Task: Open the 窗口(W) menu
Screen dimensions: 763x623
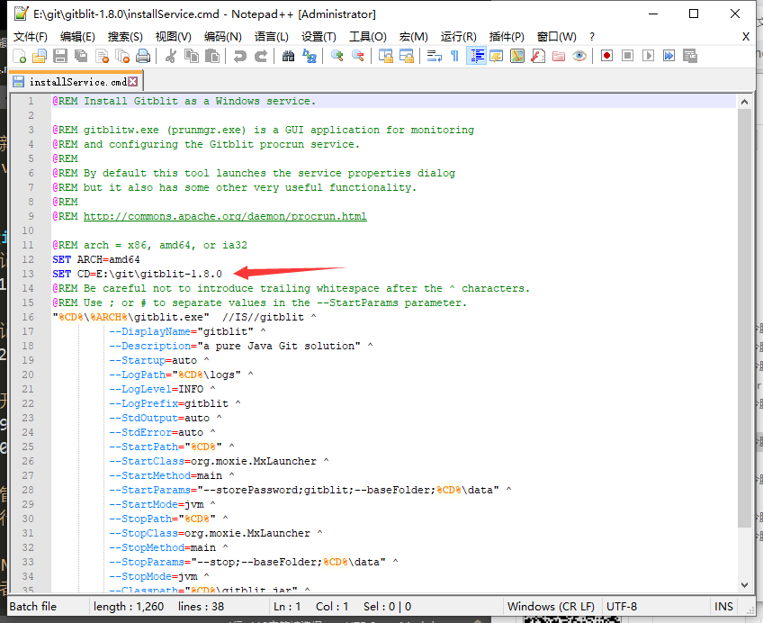Action: click(x=557, y=37)
